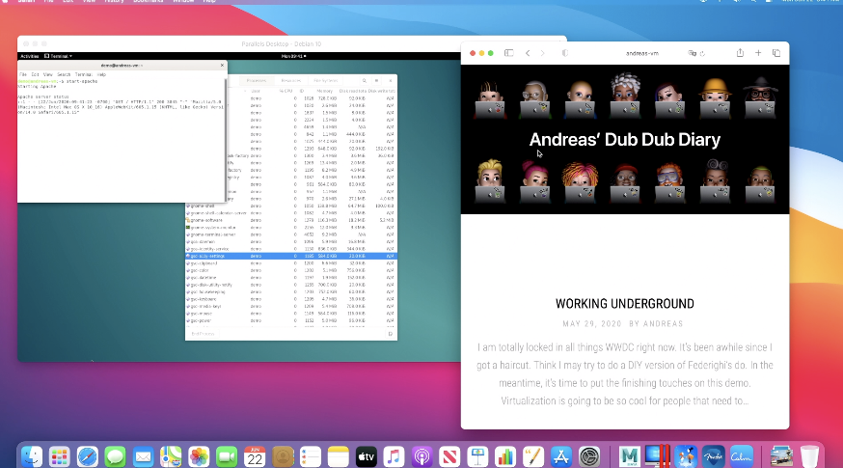843x468 pixels.
Task: Go back in Safari
Action: click(528, 53)
